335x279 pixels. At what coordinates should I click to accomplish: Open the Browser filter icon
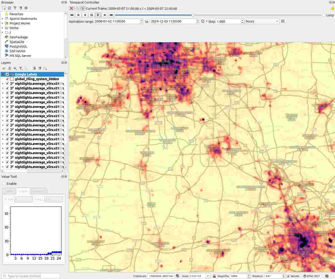click(15, 8)
